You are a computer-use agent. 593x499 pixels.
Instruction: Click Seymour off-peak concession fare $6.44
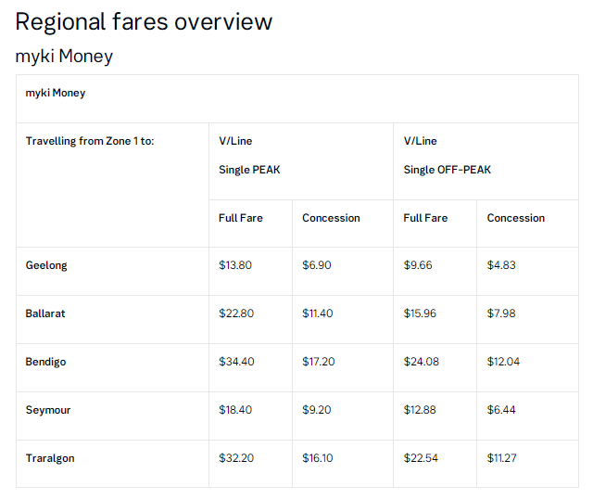(x=501, y=410)
